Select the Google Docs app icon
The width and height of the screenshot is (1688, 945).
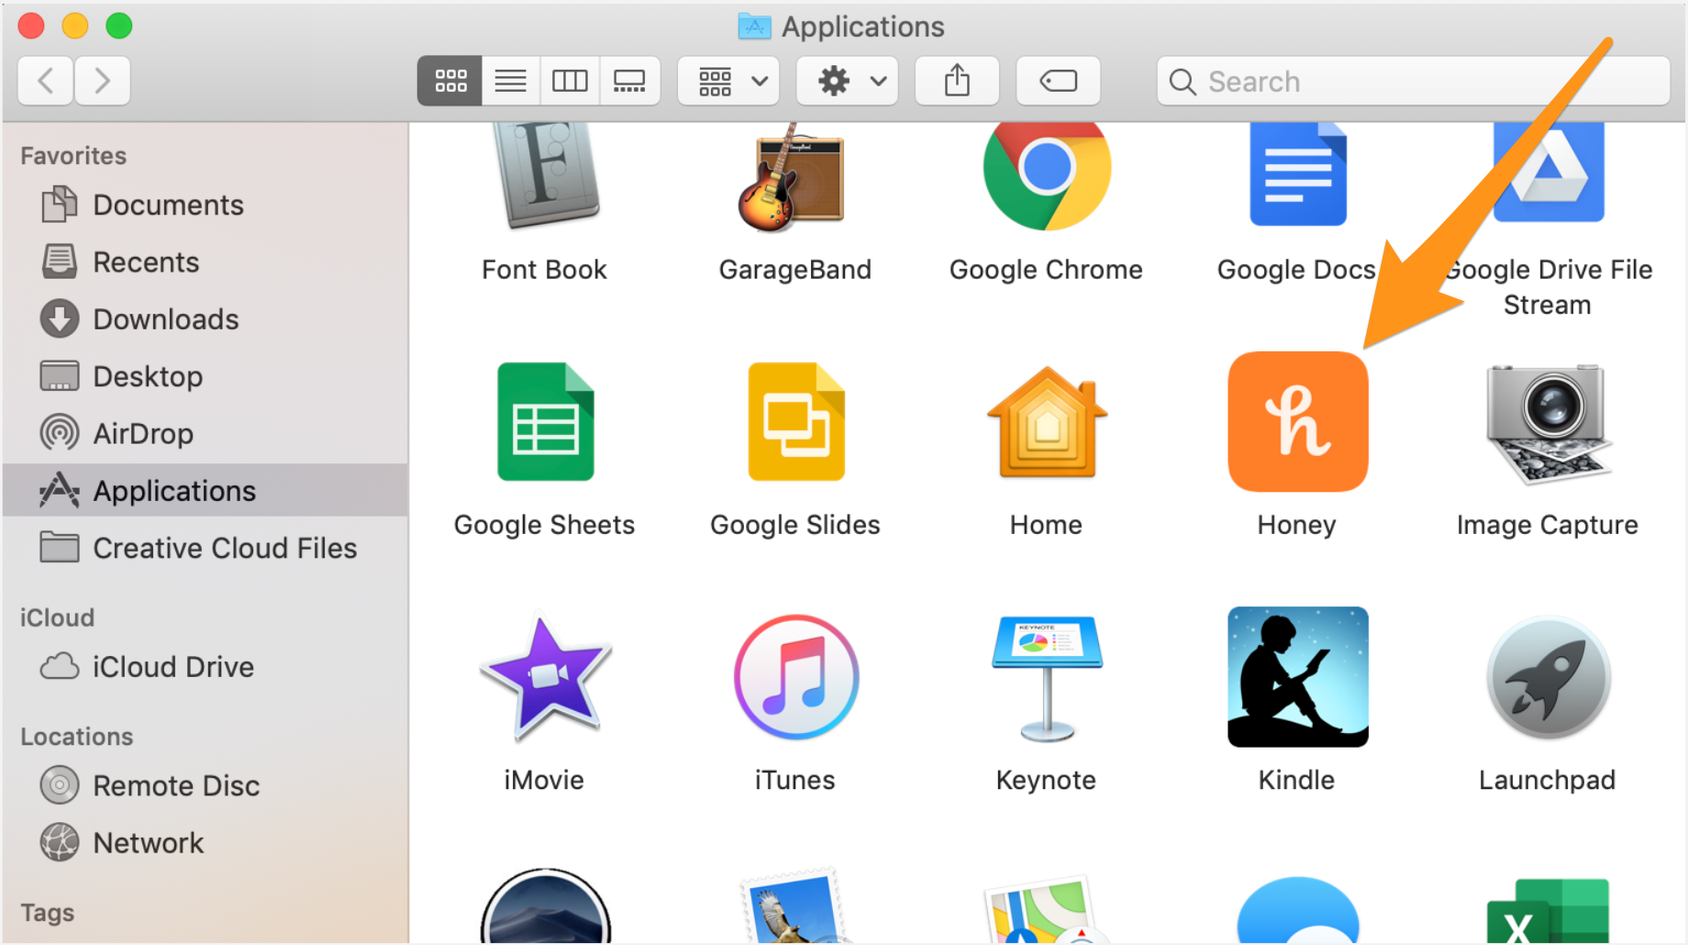point(1297,174)
